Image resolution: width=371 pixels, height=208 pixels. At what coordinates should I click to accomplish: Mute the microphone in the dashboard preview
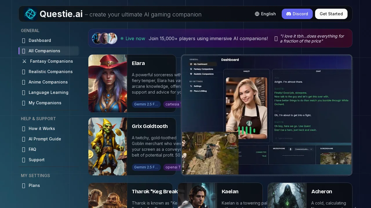(x=290, y=149)
